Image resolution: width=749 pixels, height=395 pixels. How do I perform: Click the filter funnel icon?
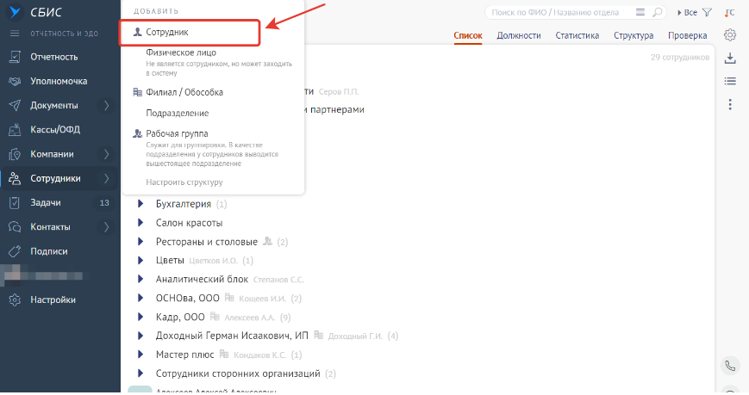click(708, 13)
